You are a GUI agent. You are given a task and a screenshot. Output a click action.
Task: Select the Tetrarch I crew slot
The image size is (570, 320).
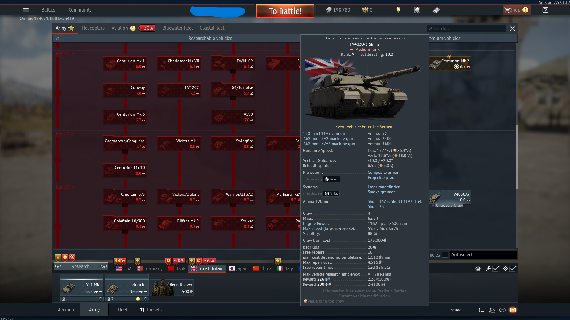127,288
